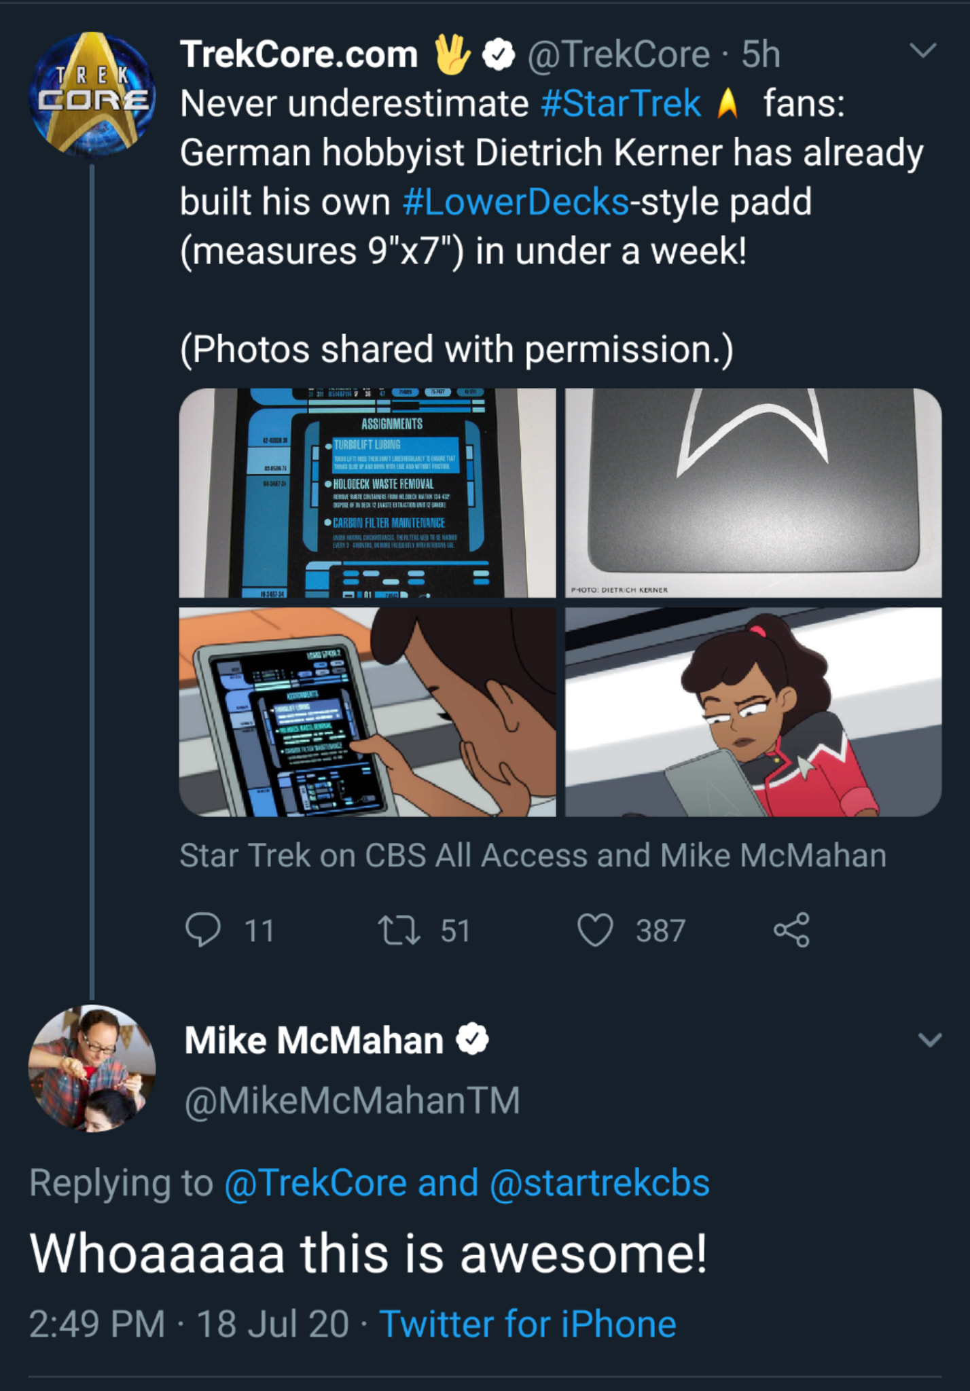
Task: Retweet the TrekCore tweet
Action: click(x=399, y=930)
